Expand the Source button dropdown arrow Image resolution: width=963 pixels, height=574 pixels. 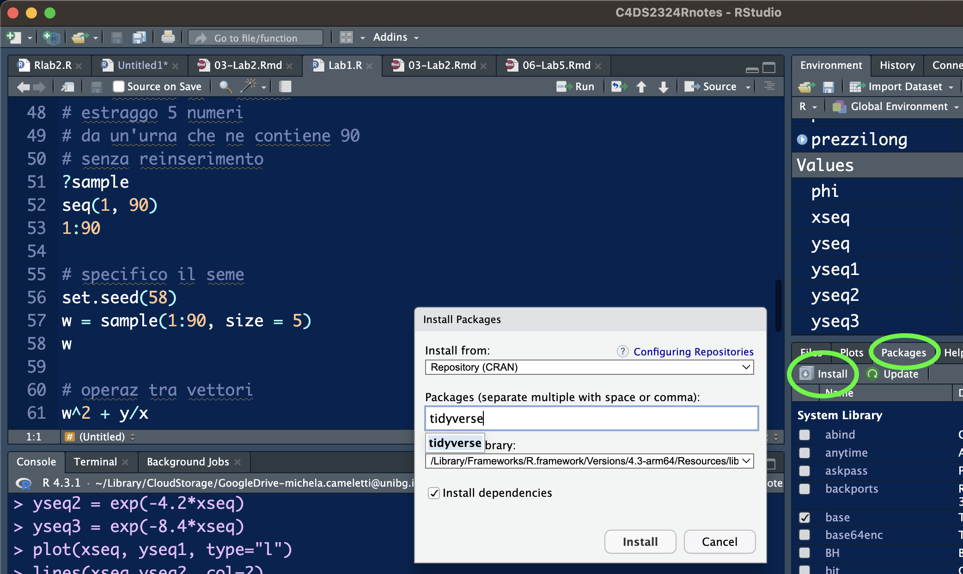(748, 87)
